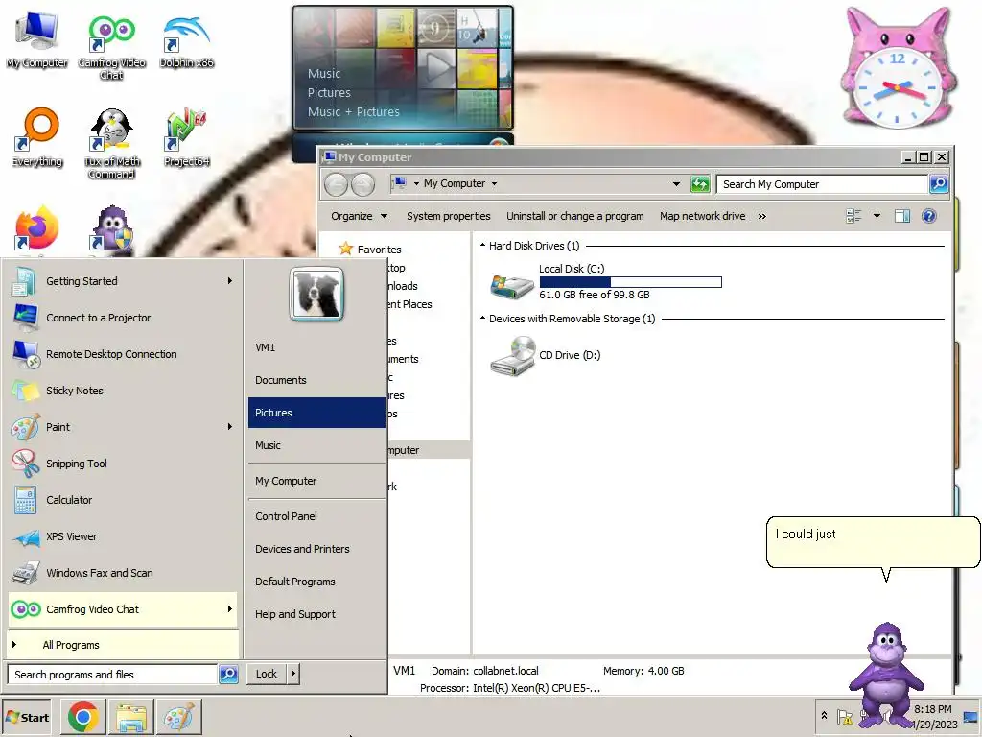Click the Lock button

tap(267, 674)
